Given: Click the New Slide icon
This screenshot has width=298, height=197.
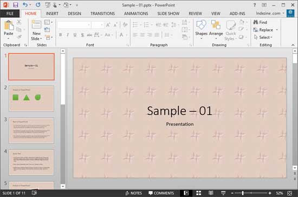Looking at the screenshot, I should (36, 25).
